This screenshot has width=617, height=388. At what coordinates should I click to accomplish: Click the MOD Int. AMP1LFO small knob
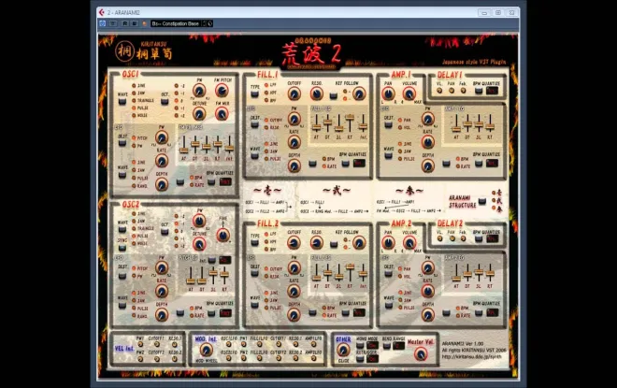[x=313, y=344]
